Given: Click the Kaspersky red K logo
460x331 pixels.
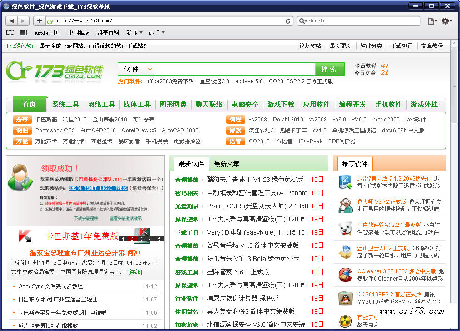Looking at the screenshot, I should coord(25,236).
